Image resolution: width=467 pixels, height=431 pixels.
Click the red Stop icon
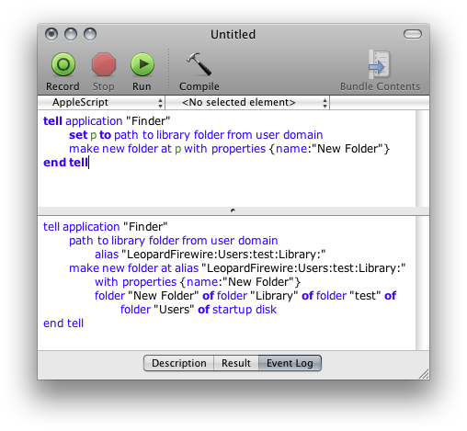(x=104, y=64)
